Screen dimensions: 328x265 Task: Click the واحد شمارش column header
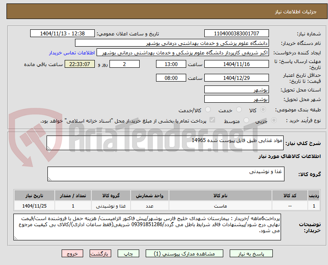tap(150, 196)
